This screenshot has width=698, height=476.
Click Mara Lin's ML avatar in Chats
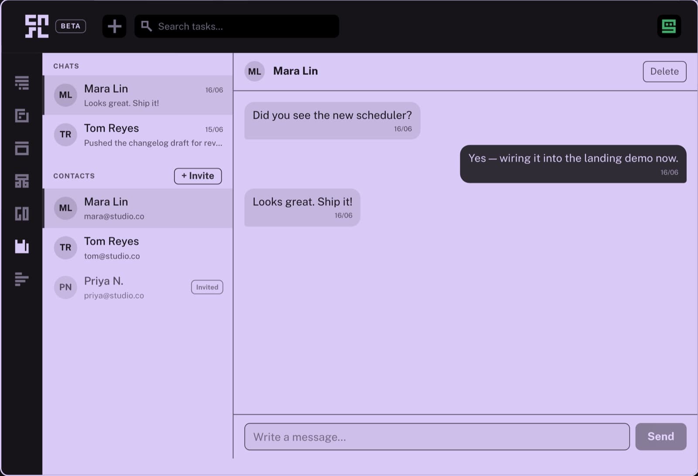coord(65,95)
